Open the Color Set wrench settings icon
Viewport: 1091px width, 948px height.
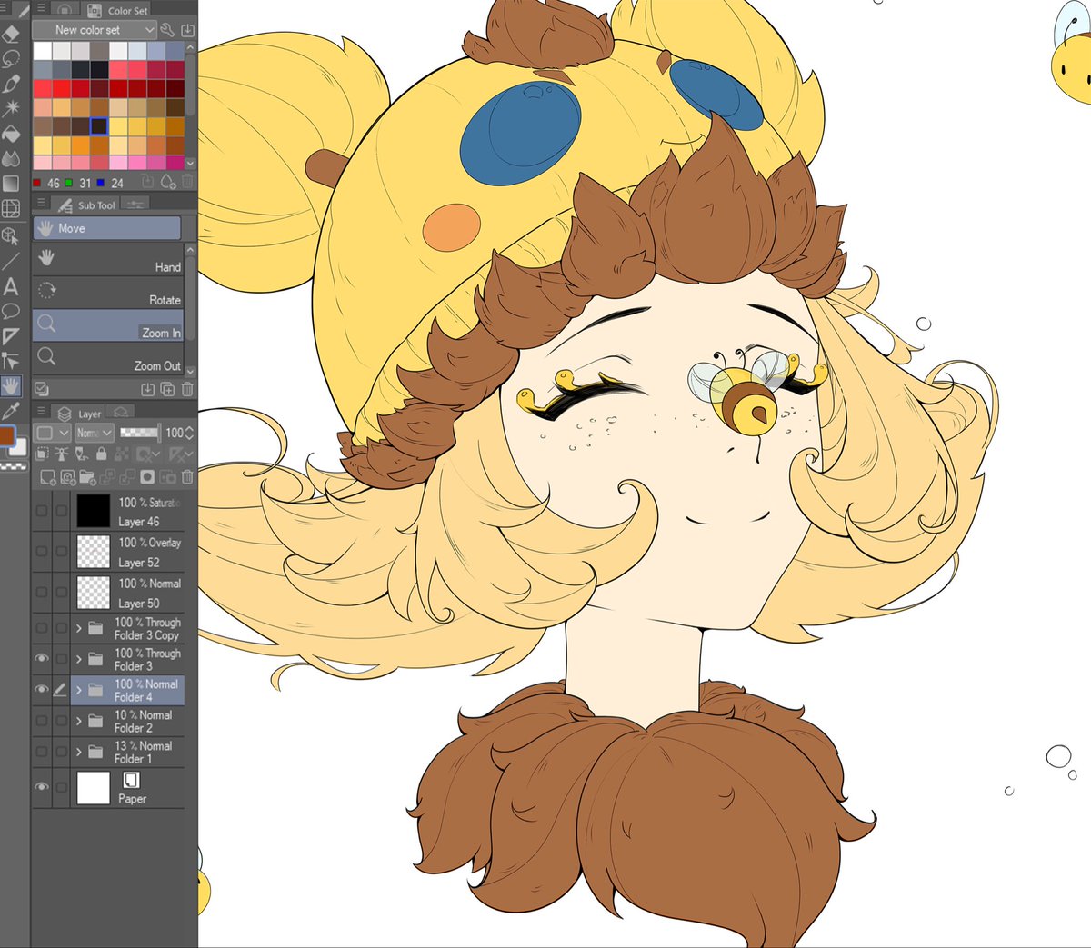click(x=166, y=29)
